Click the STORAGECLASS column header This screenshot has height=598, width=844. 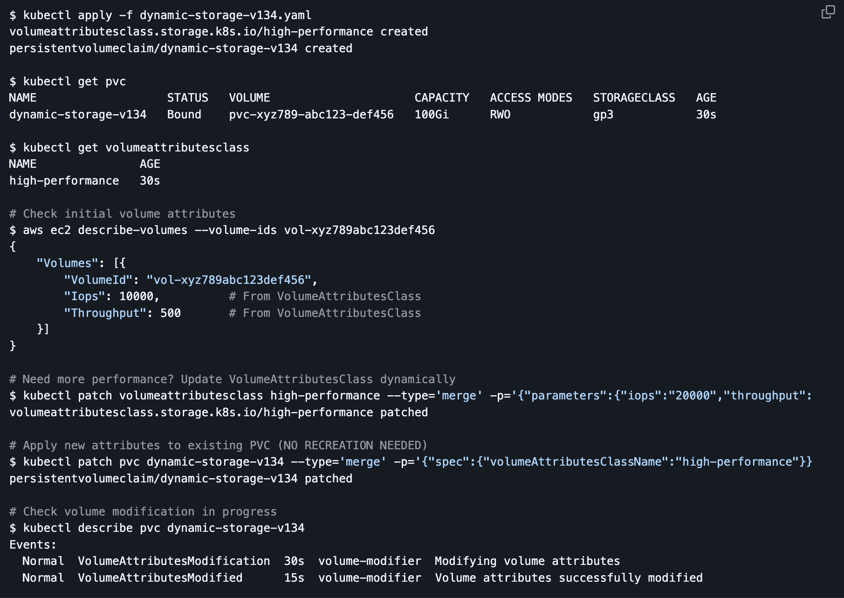click(634, 98)
